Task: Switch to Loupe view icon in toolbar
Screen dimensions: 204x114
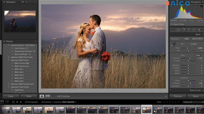Action: click(42, 96)
